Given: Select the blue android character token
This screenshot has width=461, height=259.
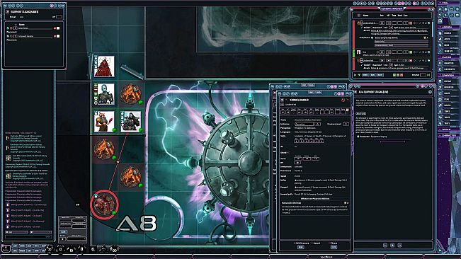Looking at the screenshot, I should click(x=104, y=94).
